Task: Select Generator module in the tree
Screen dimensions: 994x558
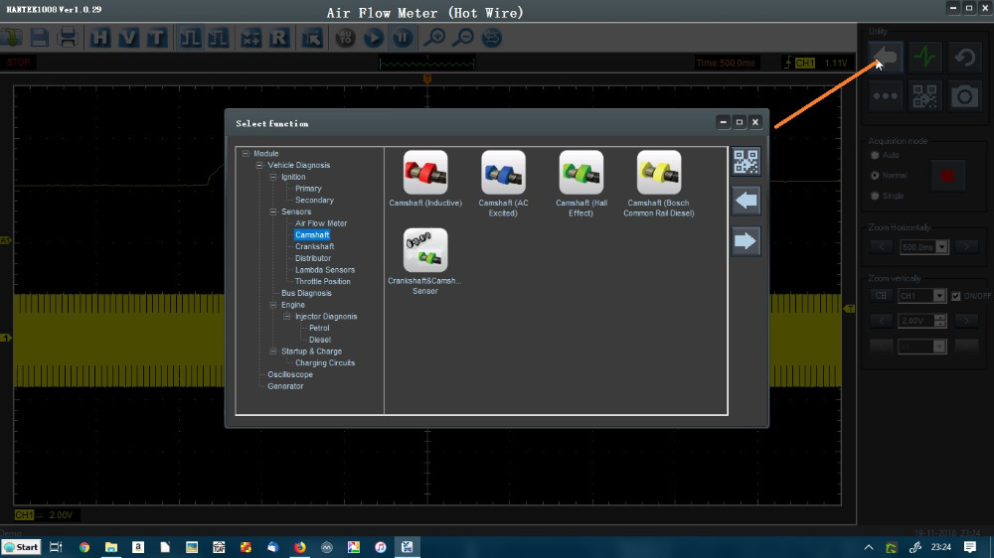Action: click(x=285, y=386)
